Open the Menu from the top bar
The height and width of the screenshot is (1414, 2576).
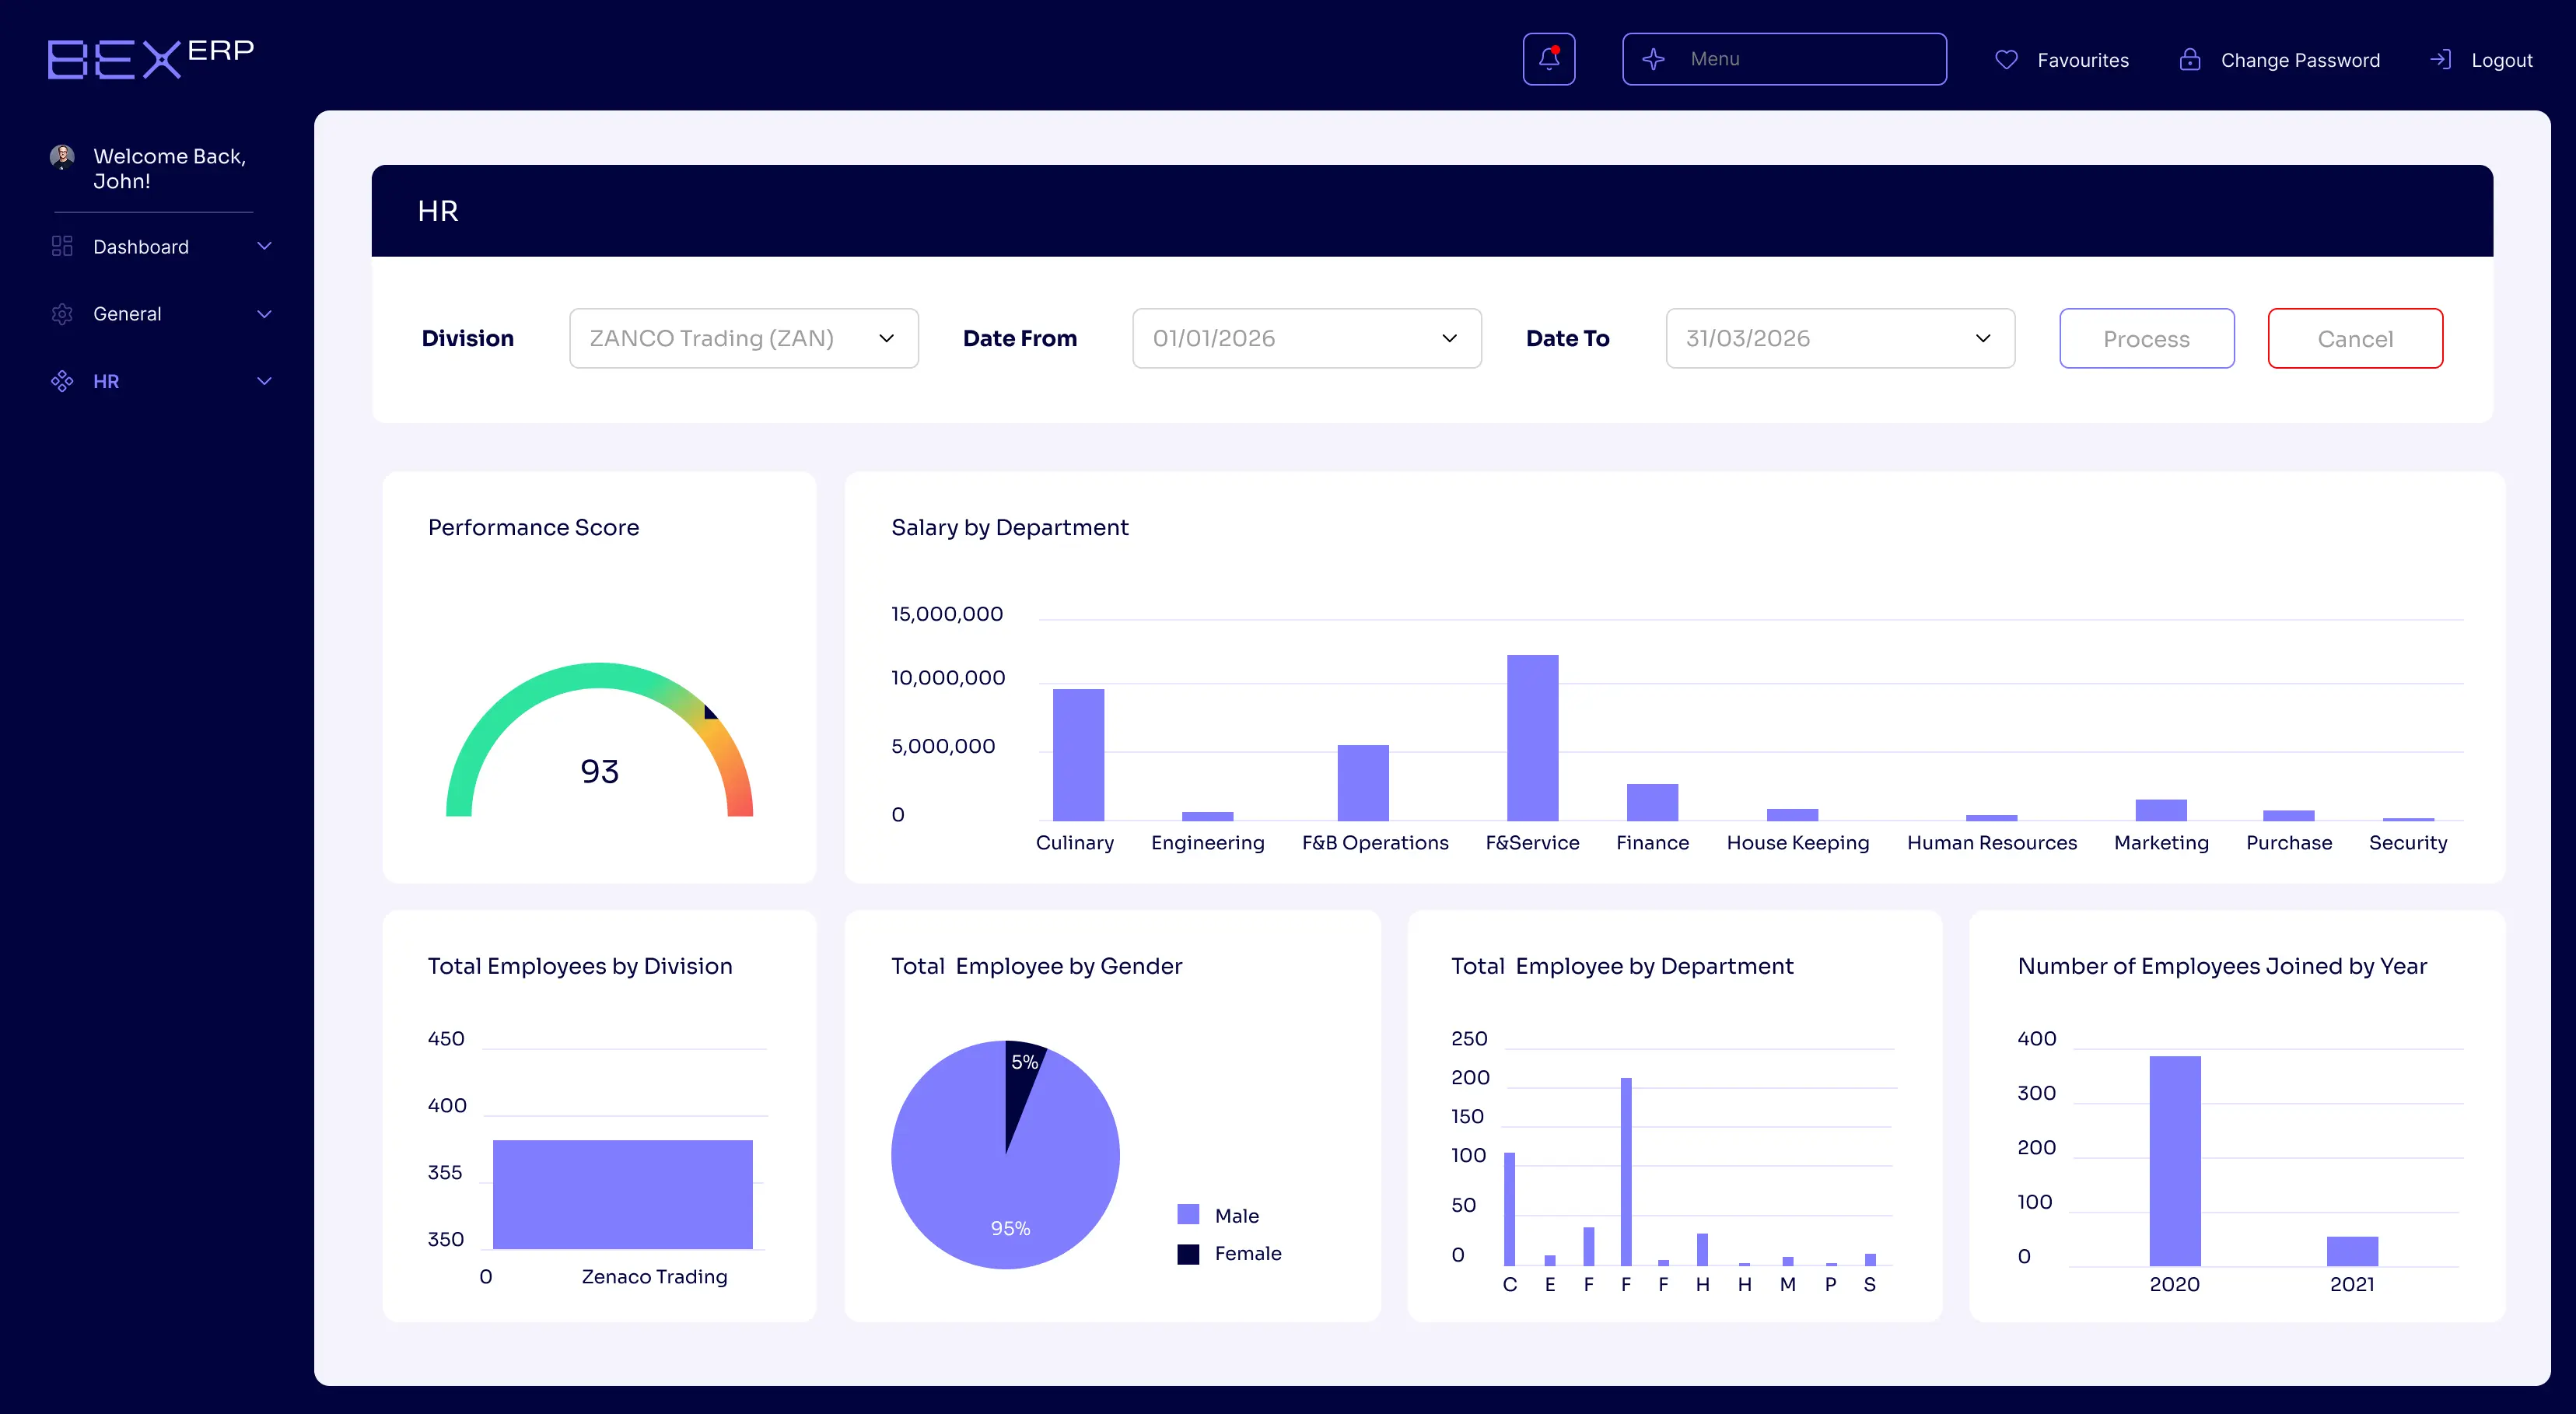pos(1784,58)
